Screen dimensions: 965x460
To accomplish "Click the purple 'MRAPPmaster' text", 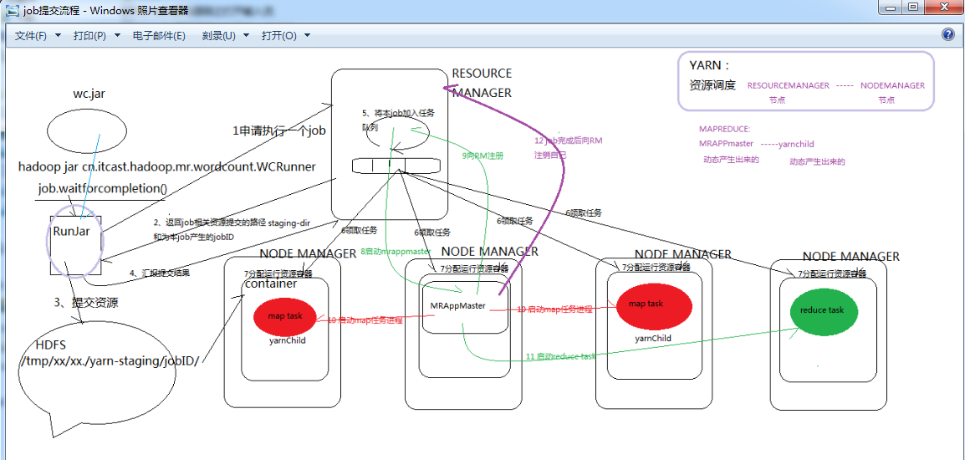I will pyautogui.click(x=726, y=144).
